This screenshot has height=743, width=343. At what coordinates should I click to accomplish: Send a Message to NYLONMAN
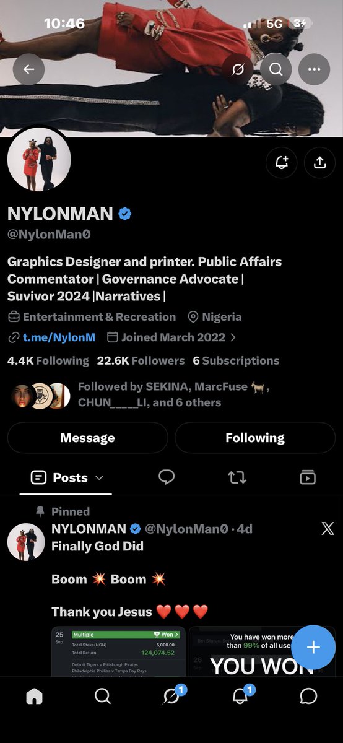(87, 438)
